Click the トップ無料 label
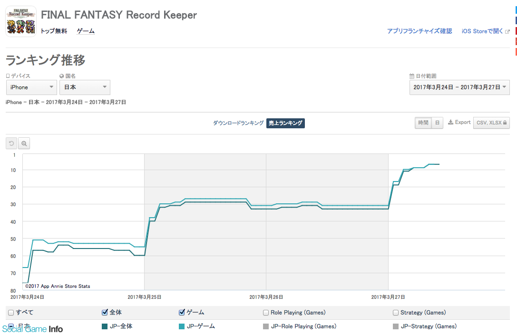Screen dimensions: 517x335 tap(54, 31)
